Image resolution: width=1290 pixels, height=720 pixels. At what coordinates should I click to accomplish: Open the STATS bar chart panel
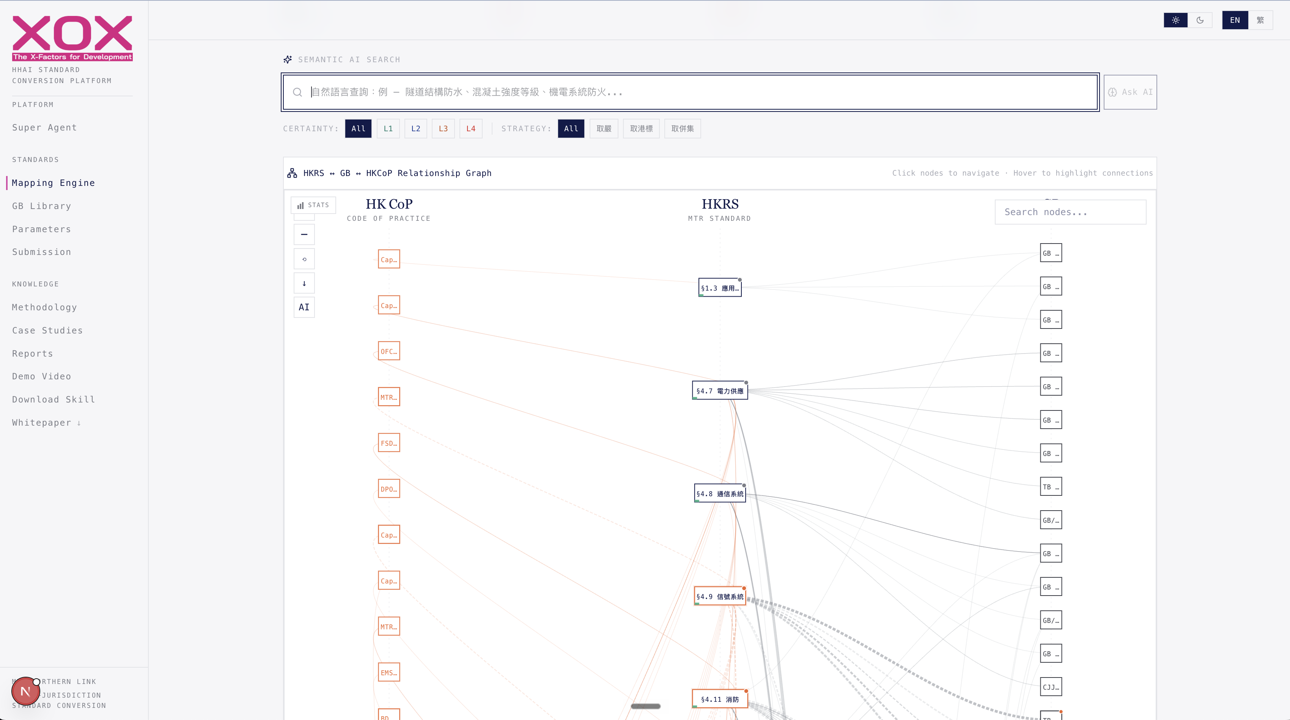point(313,205)
